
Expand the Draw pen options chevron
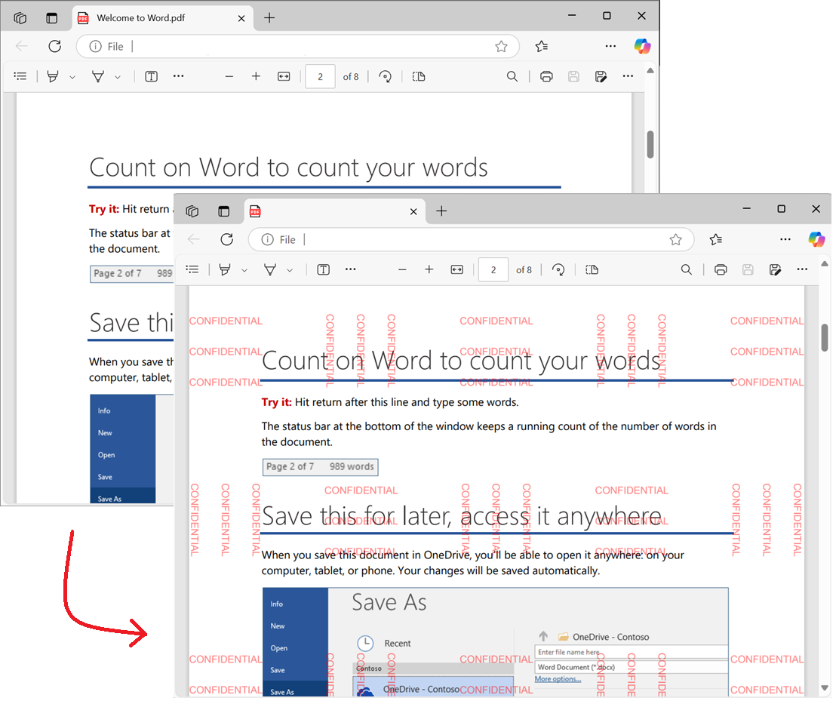[x=244, y=269]
